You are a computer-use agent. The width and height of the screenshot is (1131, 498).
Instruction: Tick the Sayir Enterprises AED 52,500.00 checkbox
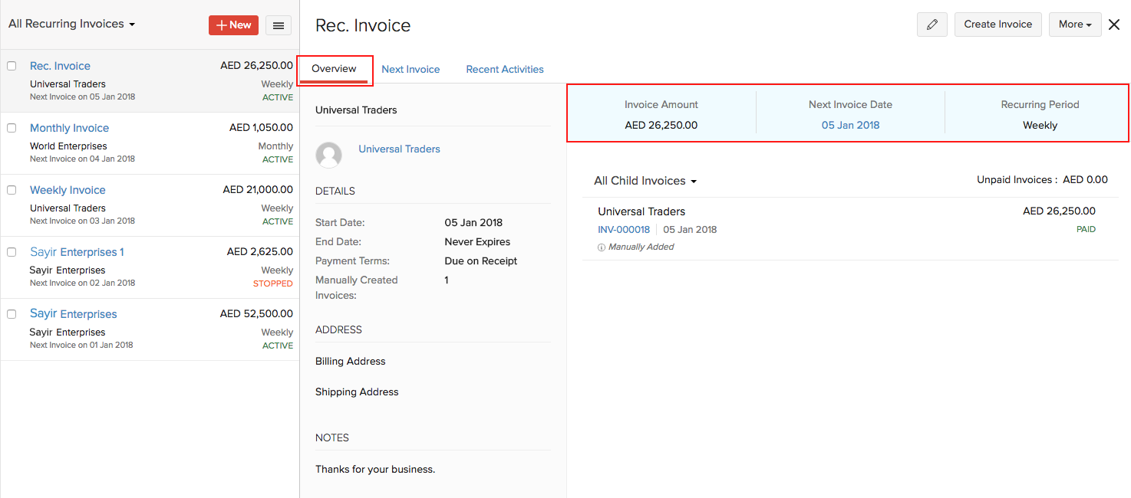(12, 314)
